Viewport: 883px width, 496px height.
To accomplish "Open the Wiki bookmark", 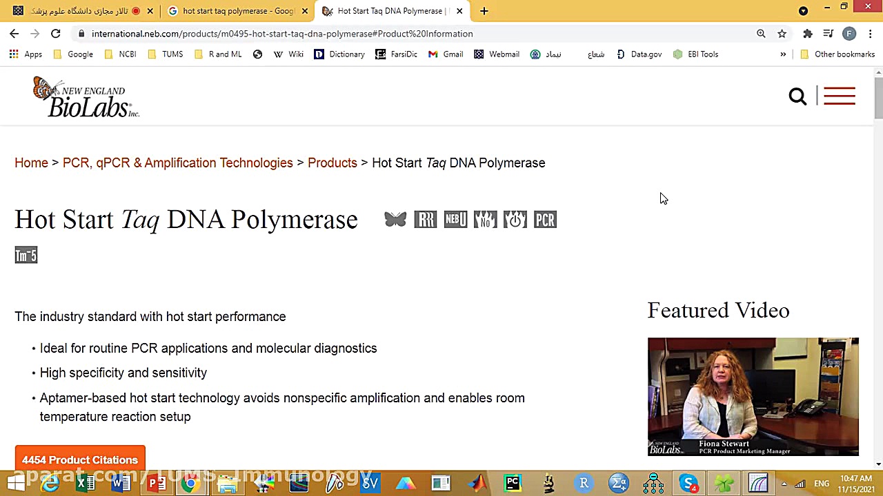I will (288, 54).
